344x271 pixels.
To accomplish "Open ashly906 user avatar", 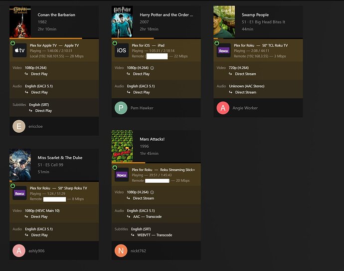I will (x=19, y=251).
